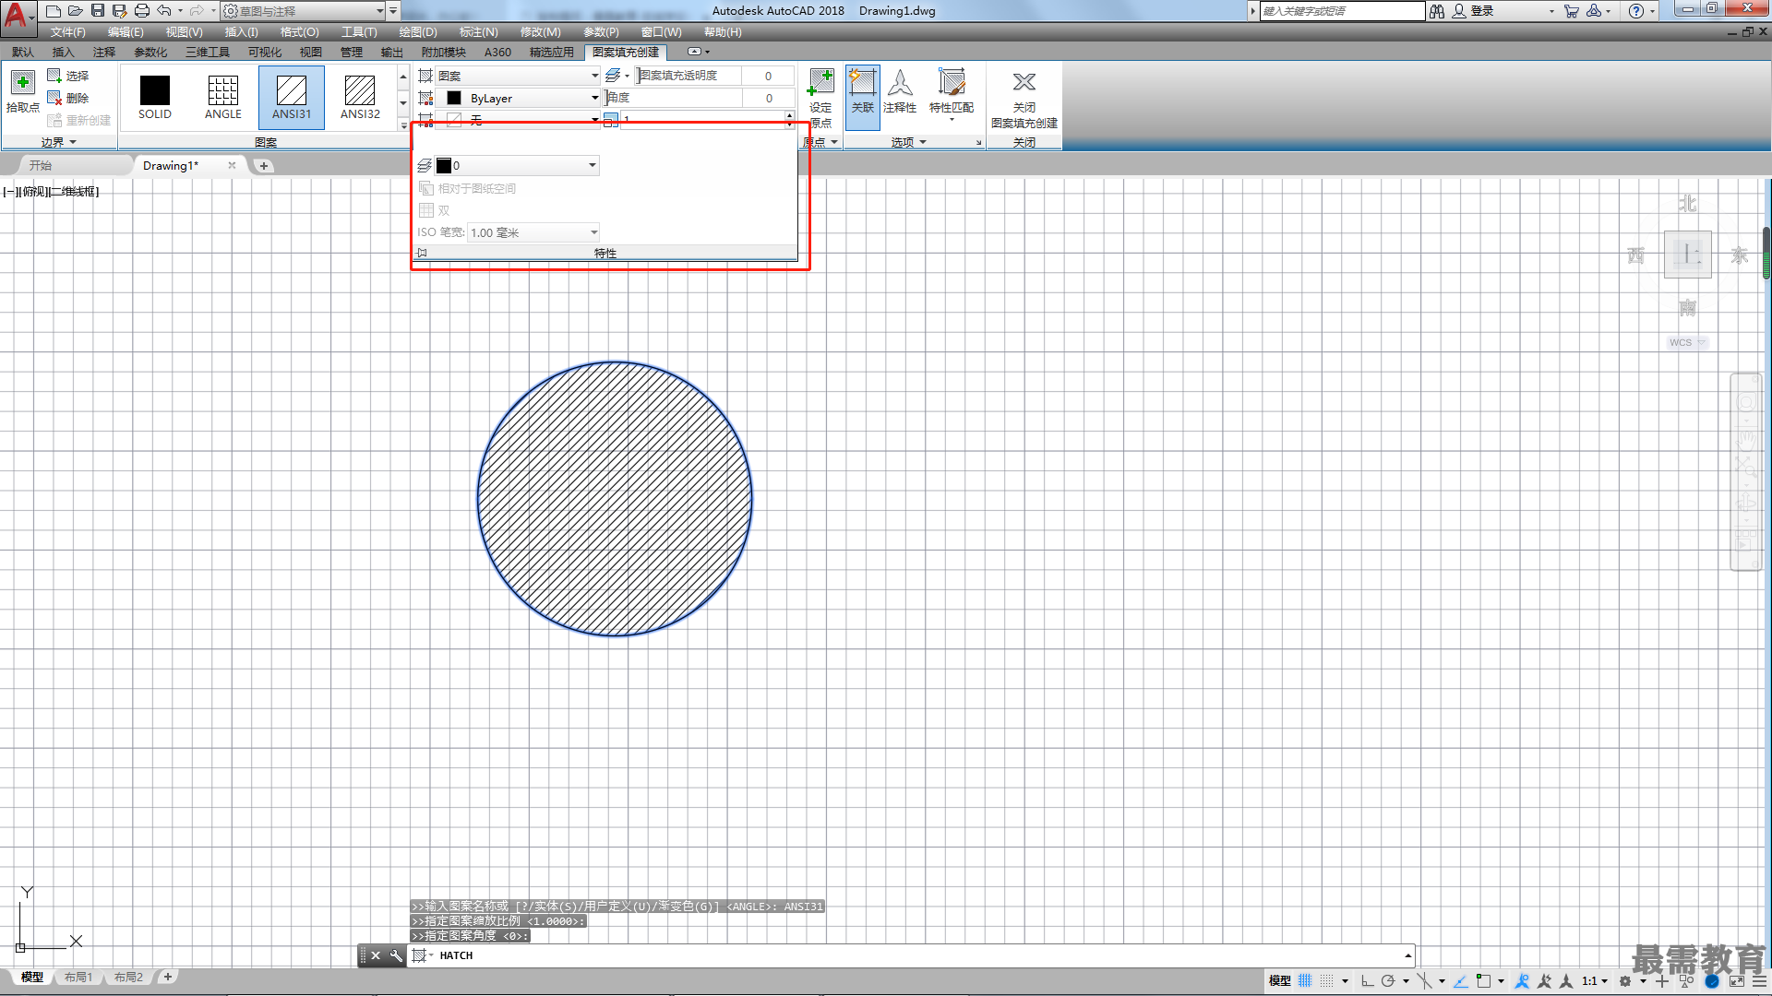Click the search keyword input box
This screenshot has width=1772, height=996.
tap(1343, 11)
